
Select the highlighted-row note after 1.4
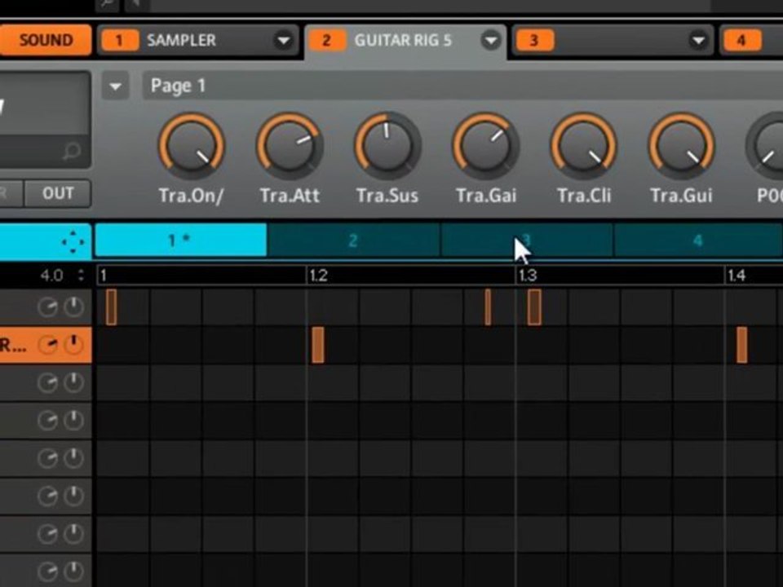point(742,345)
